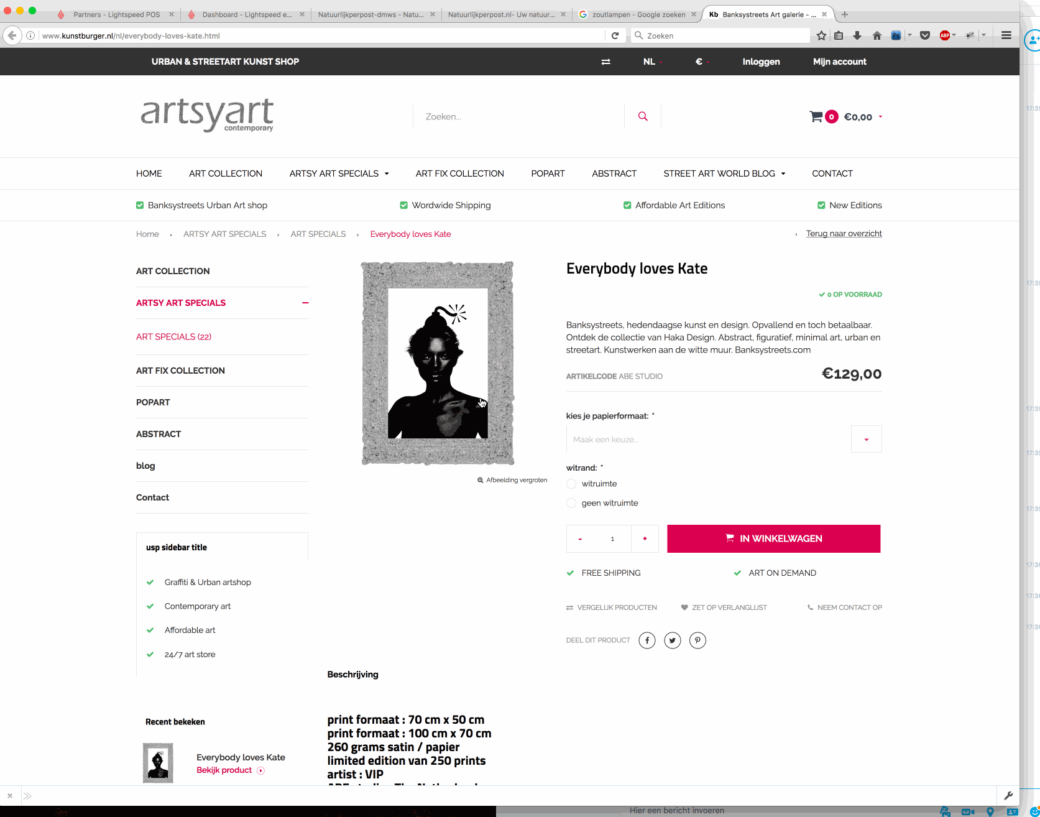The height and width of the screenshot is (817, 1040).
Task: Select the geen witruimte radio option
Action: 571,503
